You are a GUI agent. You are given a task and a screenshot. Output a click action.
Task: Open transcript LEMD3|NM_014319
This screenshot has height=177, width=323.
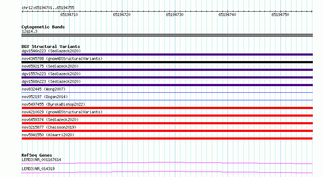(x=38, y=169)
